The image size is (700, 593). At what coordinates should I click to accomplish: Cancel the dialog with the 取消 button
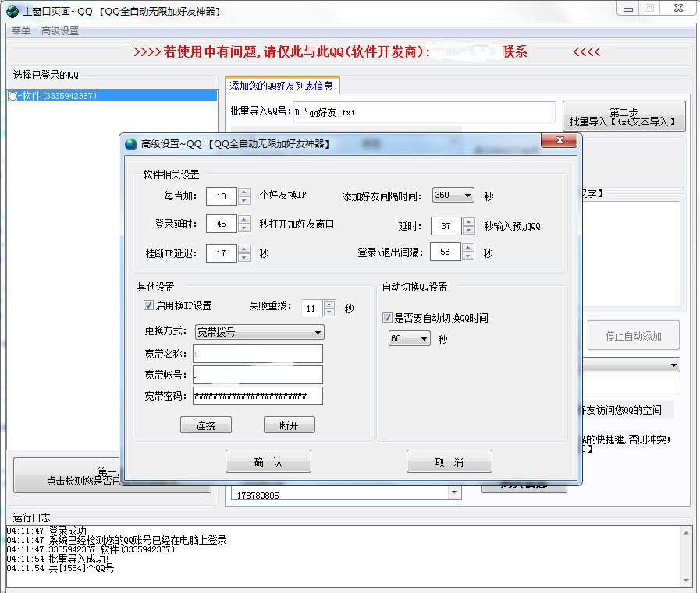click(449, 461)
